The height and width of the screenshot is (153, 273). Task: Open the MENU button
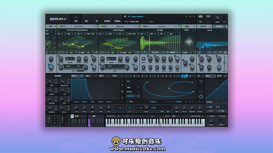tap(208, 16)
